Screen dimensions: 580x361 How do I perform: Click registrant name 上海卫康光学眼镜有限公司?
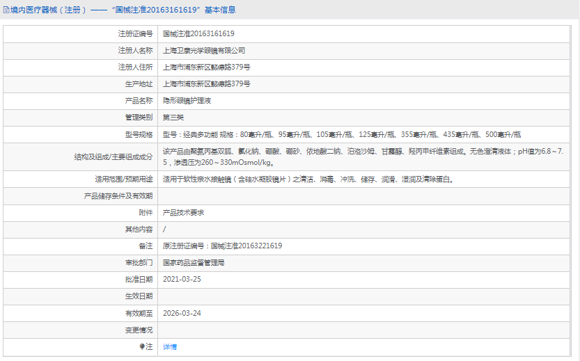point(204,51)
